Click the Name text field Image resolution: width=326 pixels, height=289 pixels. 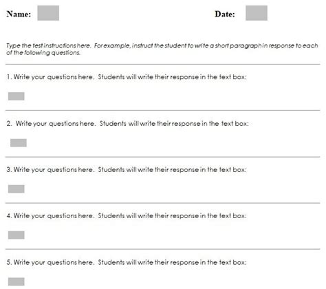point(48,13)
